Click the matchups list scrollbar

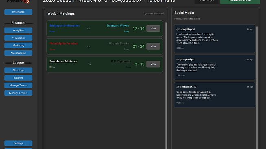click(166, 85)
